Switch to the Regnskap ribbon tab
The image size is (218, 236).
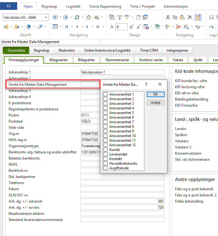coord(49,6)
